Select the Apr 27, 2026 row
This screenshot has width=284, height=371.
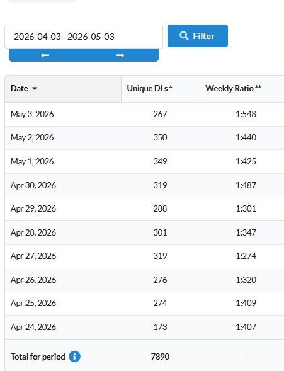point(144,256)
